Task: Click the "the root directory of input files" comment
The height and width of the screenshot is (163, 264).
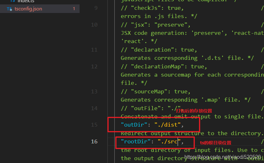Action: pyautogui.click(x=192, y=150)
